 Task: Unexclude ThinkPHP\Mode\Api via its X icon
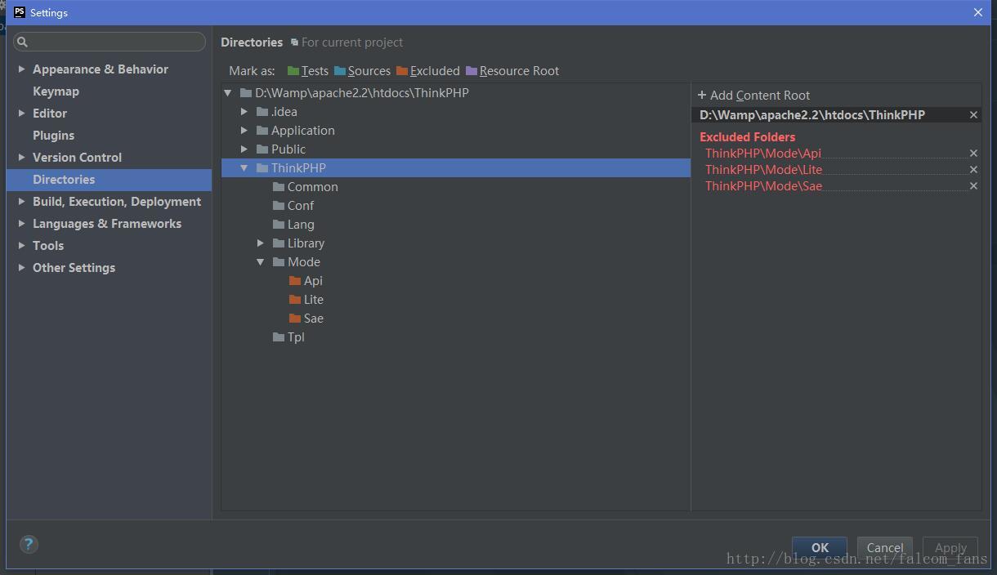973,153
